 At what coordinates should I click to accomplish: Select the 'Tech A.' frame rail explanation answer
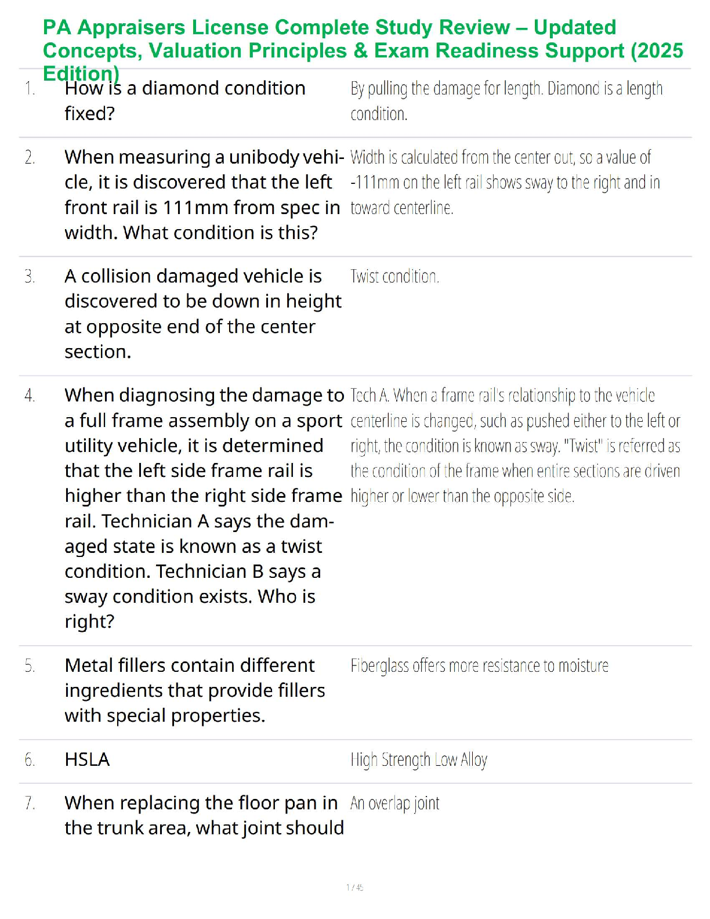click(x=515, y=446)
